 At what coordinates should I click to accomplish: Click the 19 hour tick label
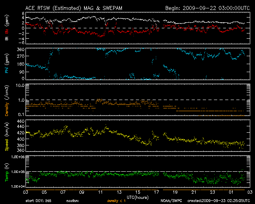[x=175, y=192]
